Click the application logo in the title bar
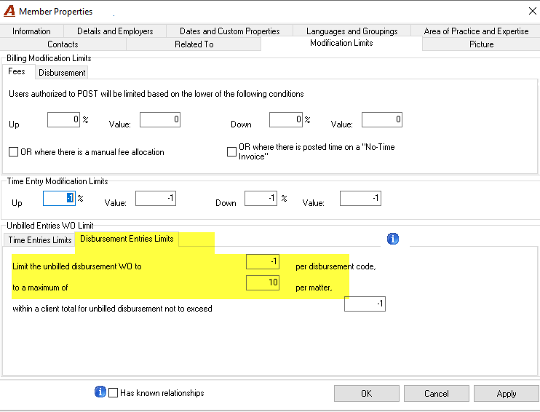The image size is (540, 412). 9,11
